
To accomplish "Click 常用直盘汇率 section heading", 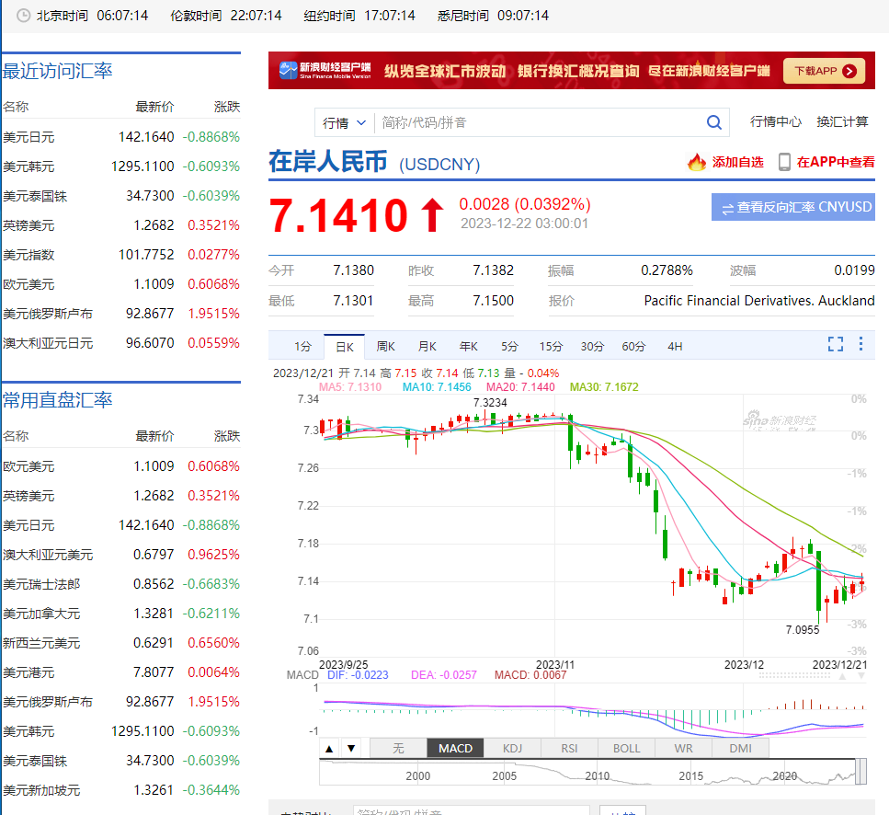I will [57, 400].
